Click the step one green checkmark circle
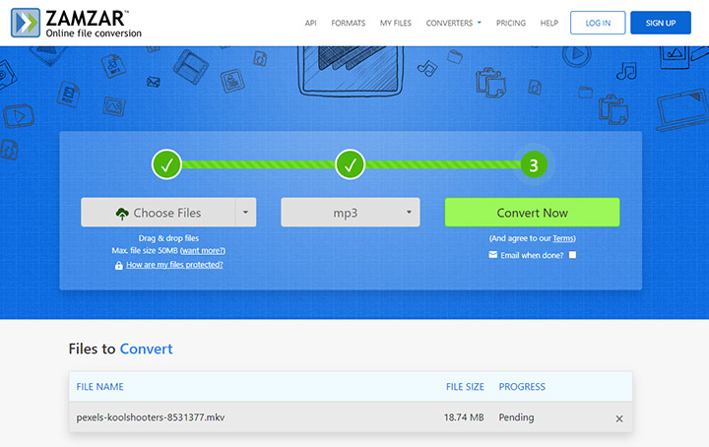709x447 pixels. coord(166,164)
